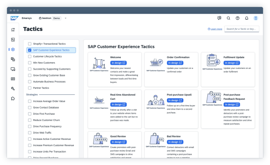Open the bookmark icon in left sidebar
The height and width of the screenshot is (165, 270).
[x=13, y=30]
